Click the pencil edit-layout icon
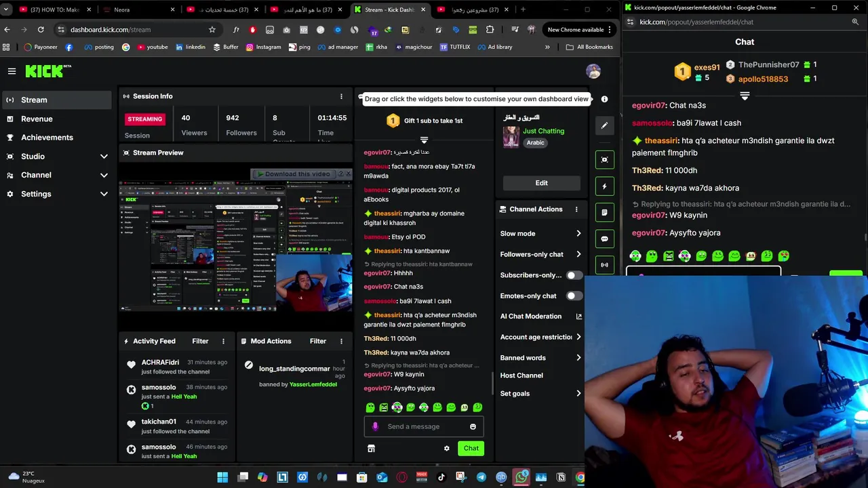Image resolution: width=868 pixels, height=488 pixels. point(604,125)
